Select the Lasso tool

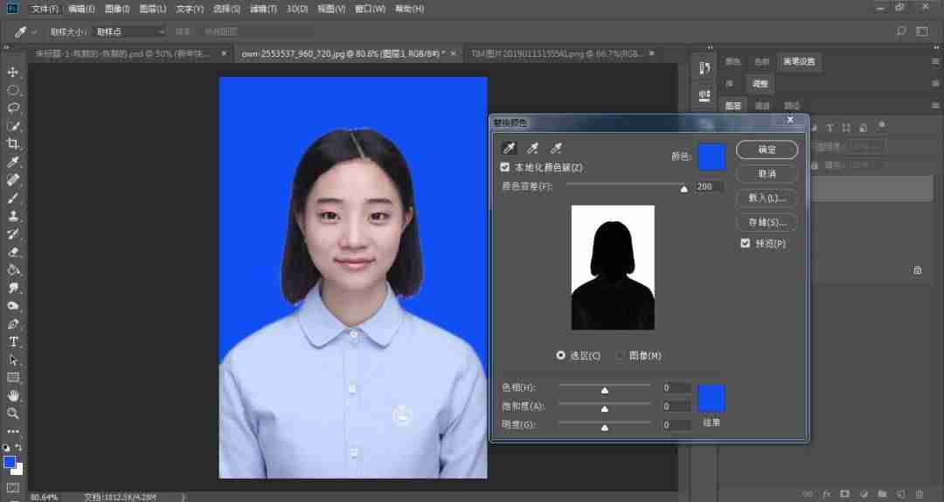pos(12,108)
